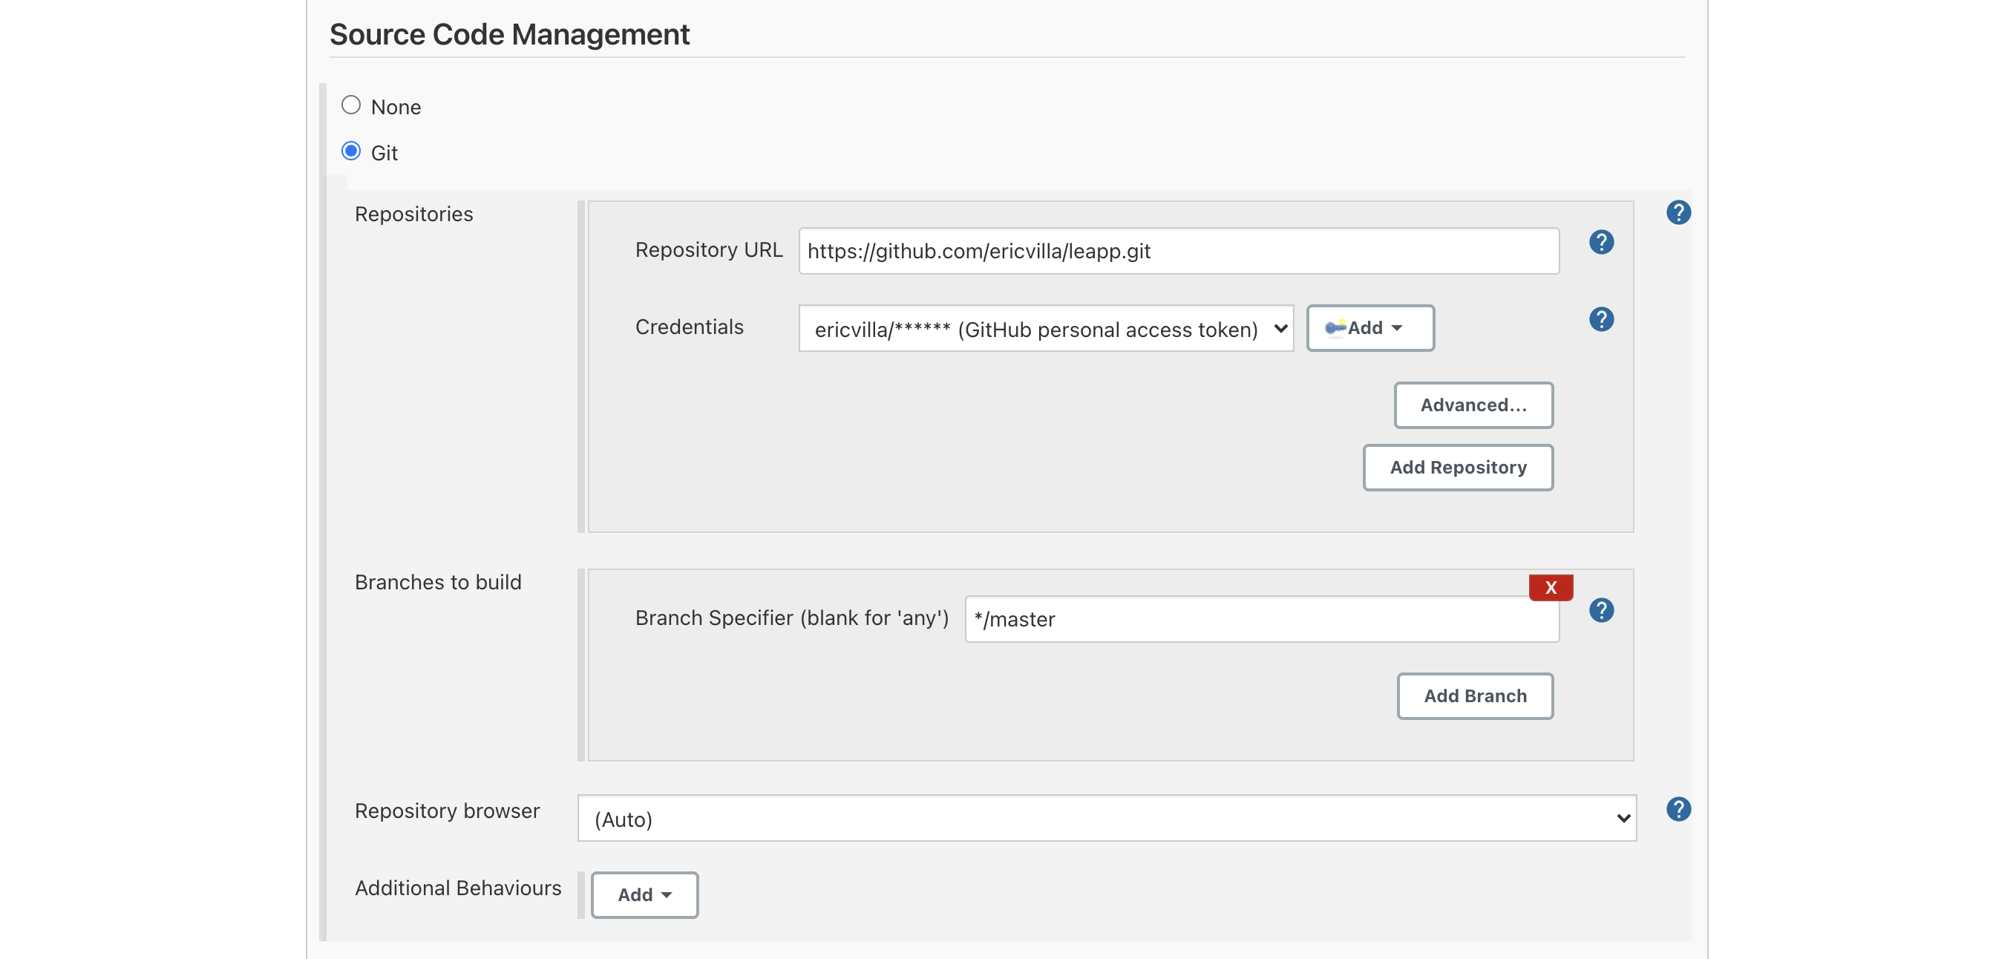The width and height of the screenshot is (2016, 959).
Task: Click key icon on credentials Add button
Action: point(1335,327)
